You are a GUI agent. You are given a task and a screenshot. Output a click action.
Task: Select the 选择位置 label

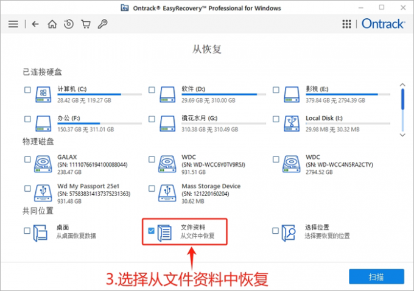(x=317, y=227)
